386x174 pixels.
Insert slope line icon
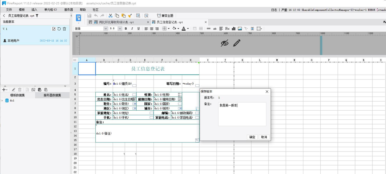(246, 28)
